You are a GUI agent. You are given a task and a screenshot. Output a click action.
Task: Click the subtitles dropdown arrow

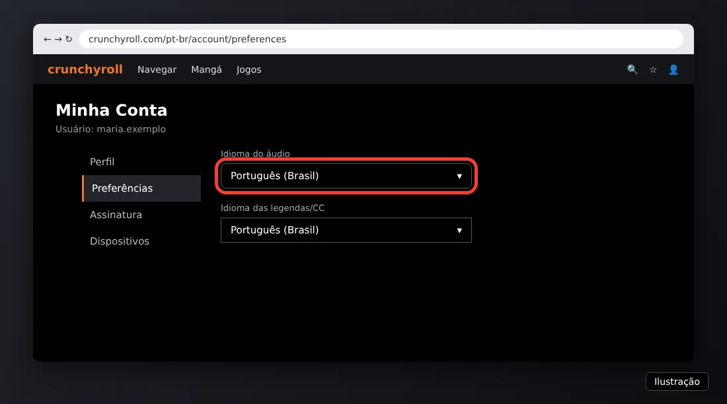459,231
